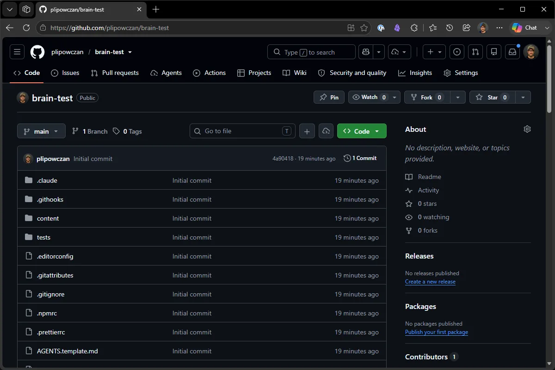The image size is (555, 370).
Task: Expand the main branch selector
Action: pos(41,131)
